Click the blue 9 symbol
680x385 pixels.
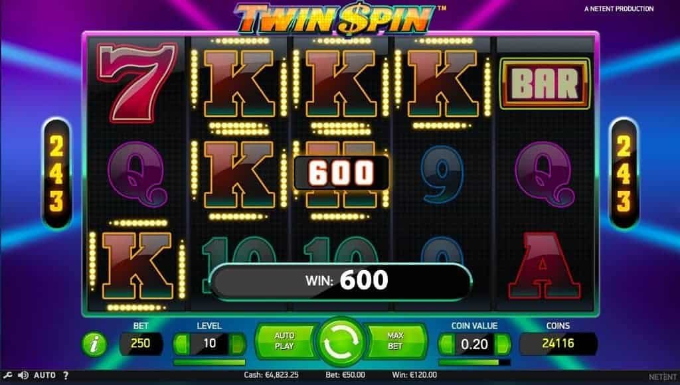click(443, 175)
